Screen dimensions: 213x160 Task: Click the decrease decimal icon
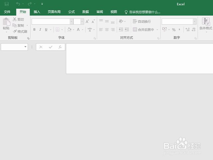(x=193, y=30)
